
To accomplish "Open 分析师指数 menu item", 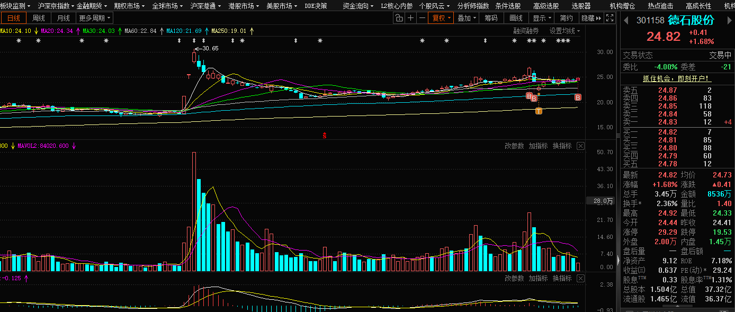I will [x=473, y=6].
